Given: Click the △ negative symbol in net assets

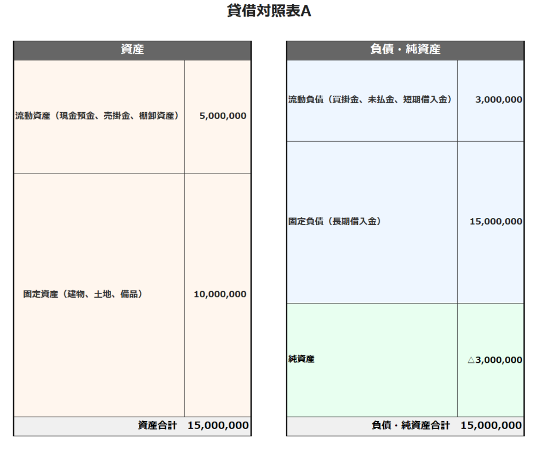Looking at the screenshot, I should (471, 360).
